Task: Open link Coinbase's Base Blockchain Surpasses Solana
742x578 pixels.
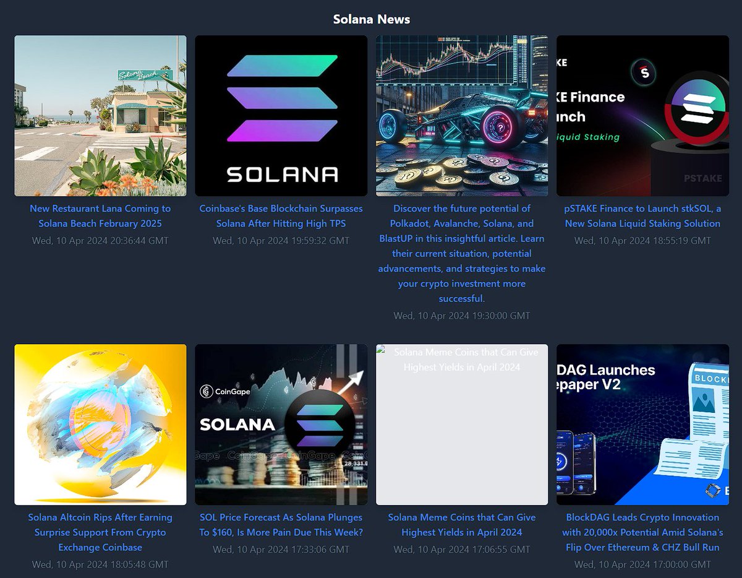Action: tap(281, 216)
